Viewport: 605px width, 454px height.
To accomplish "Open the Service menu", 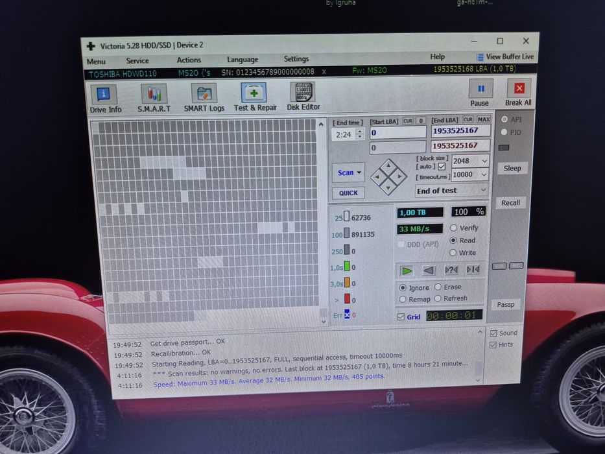I will point(137,60).
